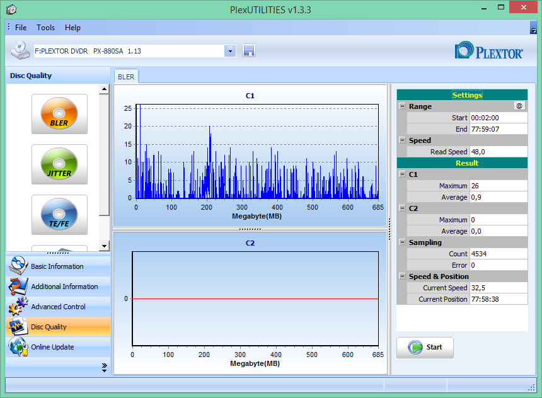This screenshot has width=542, height=398.
Task: Click the grip handle above Basic Information
Action: [58, 253]
